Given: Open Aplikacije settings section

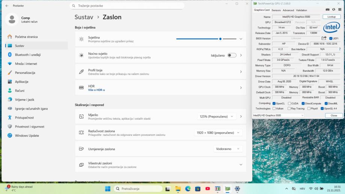Looking at the screenshot, I should [36, 81].
